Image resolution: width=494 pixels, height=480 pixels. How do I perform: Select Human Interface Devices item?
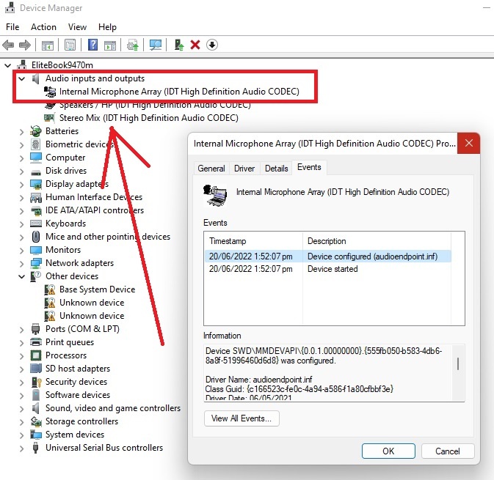[x=94, y=197]
